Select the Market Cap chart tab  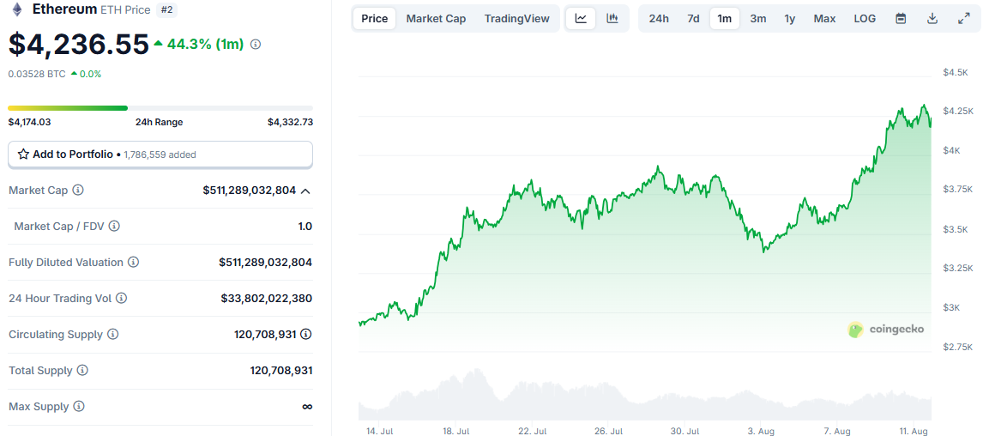click(437, 18)
